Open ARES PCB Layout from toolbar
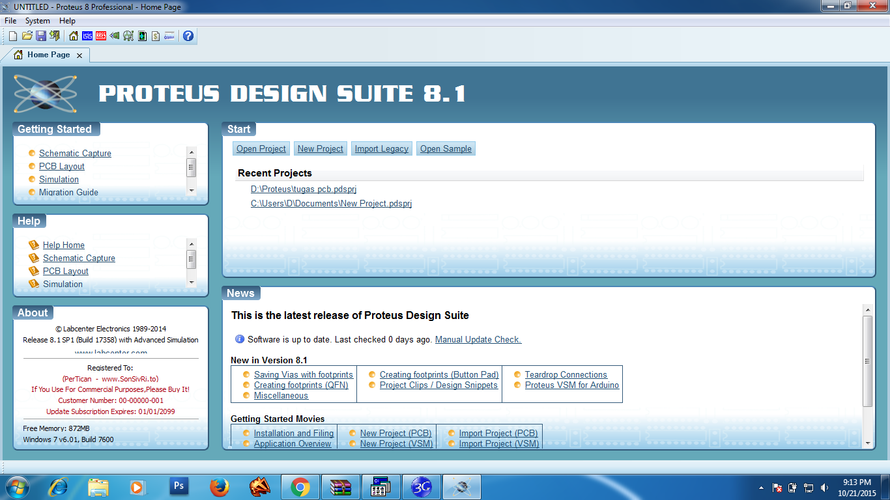Image resolution: width=890 pixels, height=500 pixels. tap(101, 36)
